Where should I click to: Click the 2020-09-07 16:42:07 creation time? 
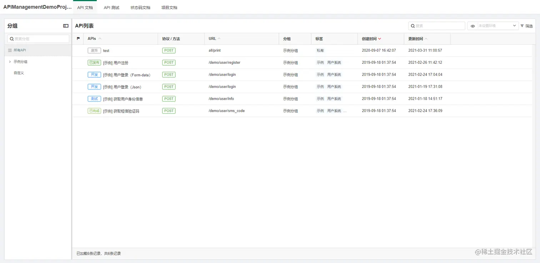point(379,51)
